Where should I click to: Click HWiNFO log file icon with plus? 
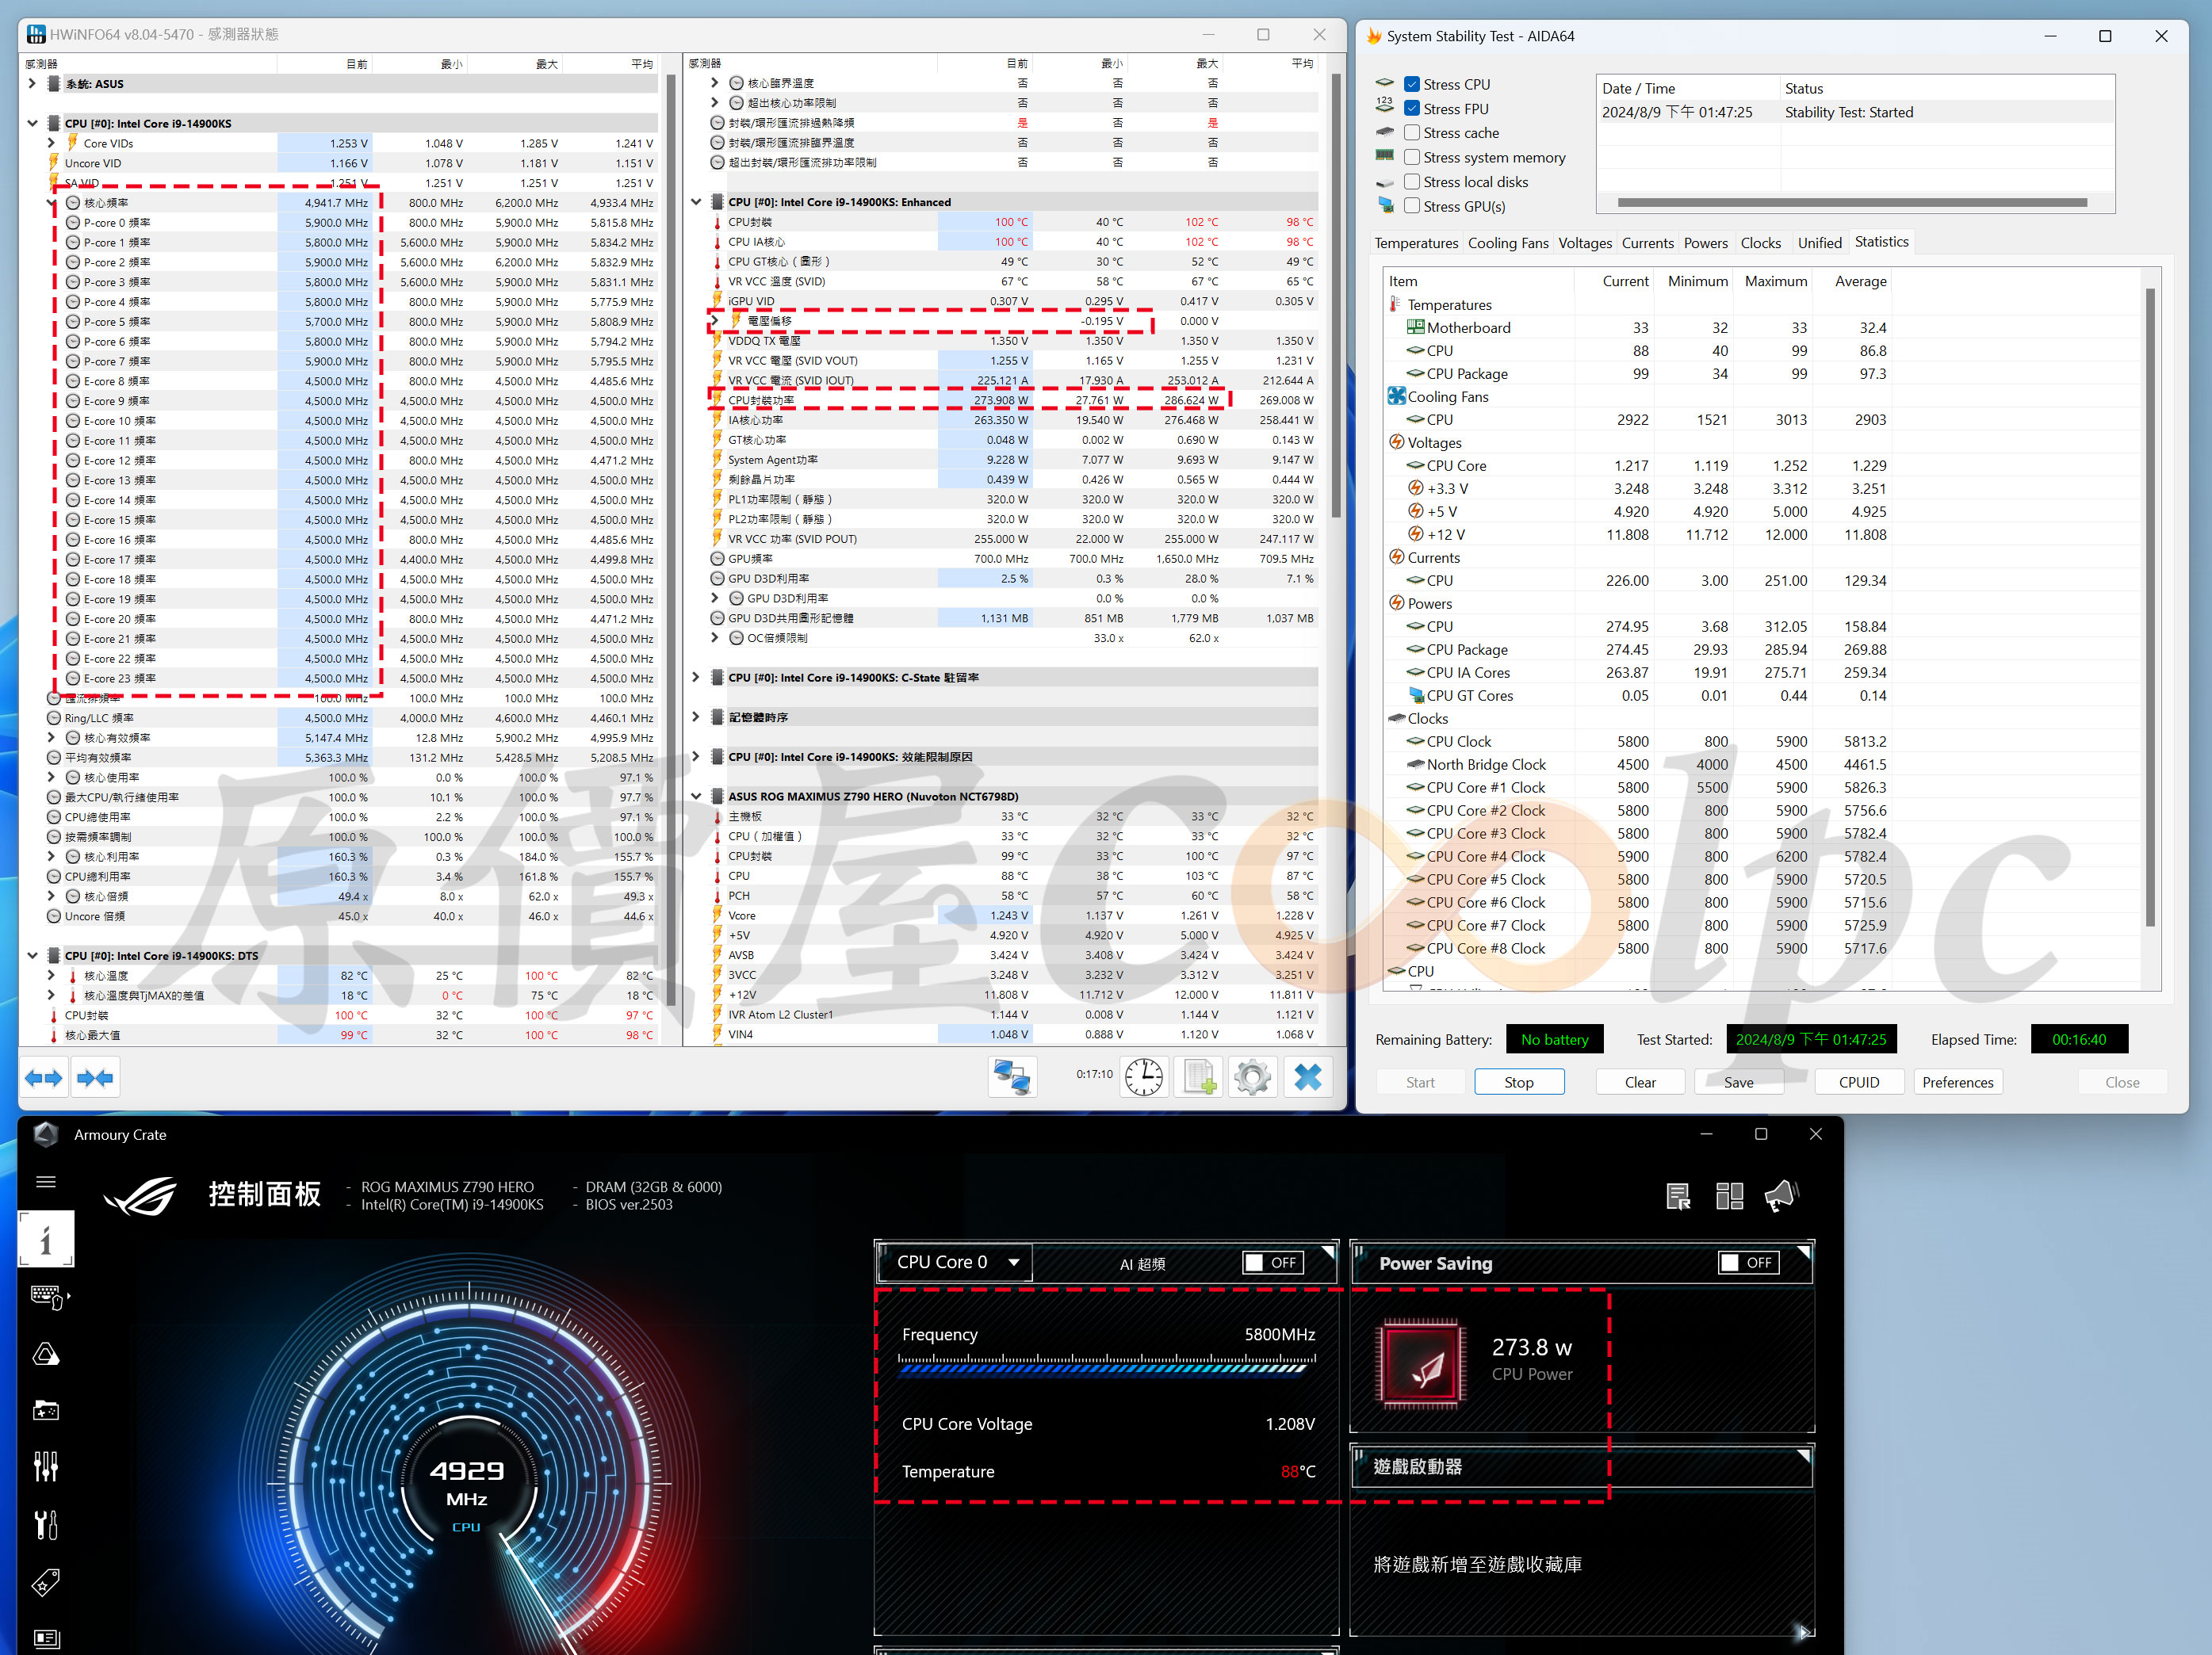pos(1198,1077)
